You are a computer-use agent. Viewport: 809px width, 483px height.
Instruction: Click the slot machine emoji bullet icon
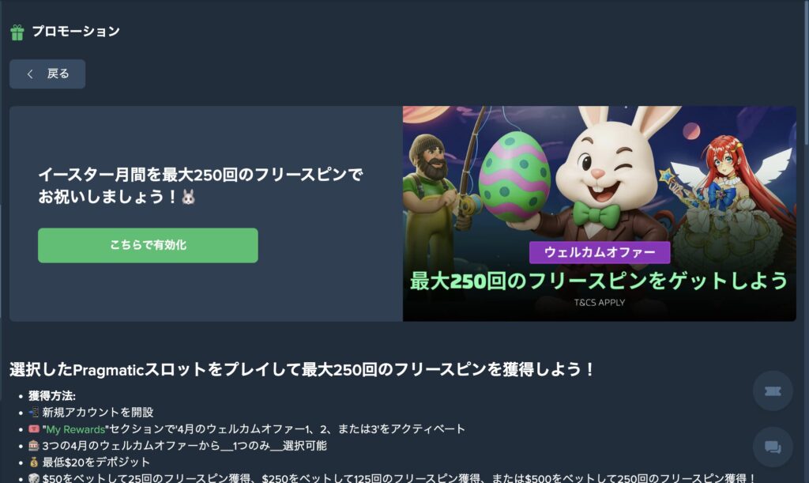coord(33,445)
